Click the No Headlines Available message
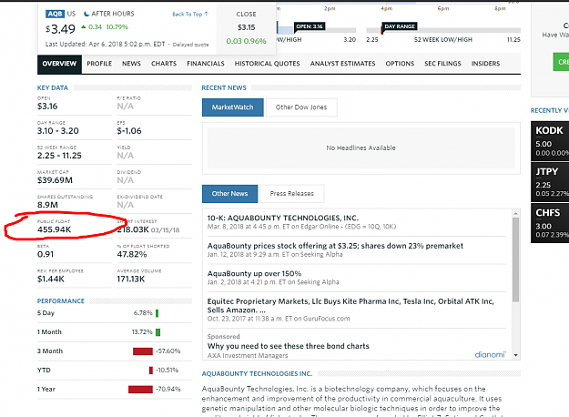This screenshot has width=569, height=417. (x=361, y=148)
